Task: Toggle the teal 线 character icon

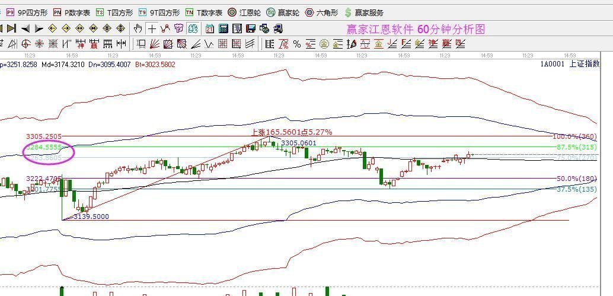Action: tap(193, 28)
